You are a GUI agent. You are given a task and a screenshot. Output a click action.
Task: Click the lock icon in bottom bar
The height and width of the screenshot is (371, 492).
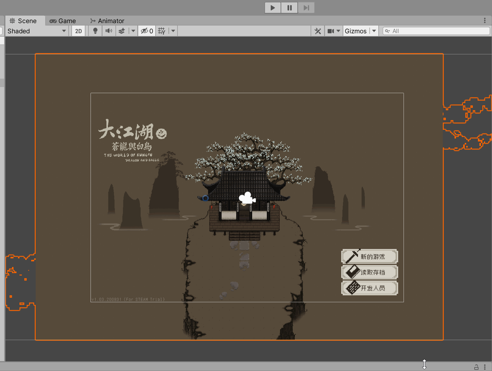476,367
